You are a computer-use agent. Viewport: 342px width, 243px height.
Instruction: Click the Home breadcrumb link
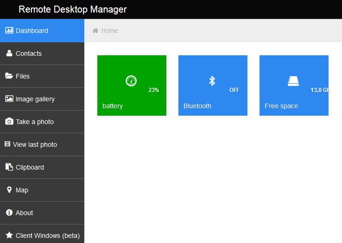[110, 31]
